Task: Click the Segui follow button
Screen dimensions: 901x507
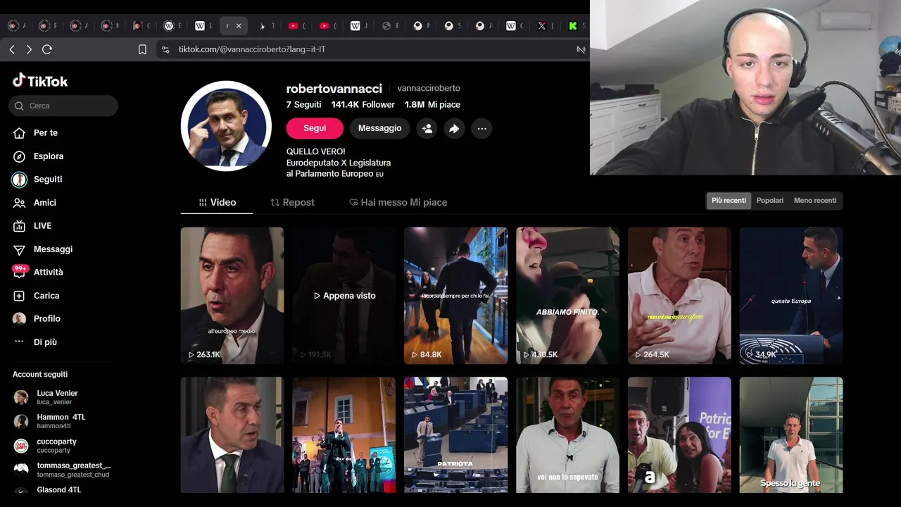Action: (315, 128)
